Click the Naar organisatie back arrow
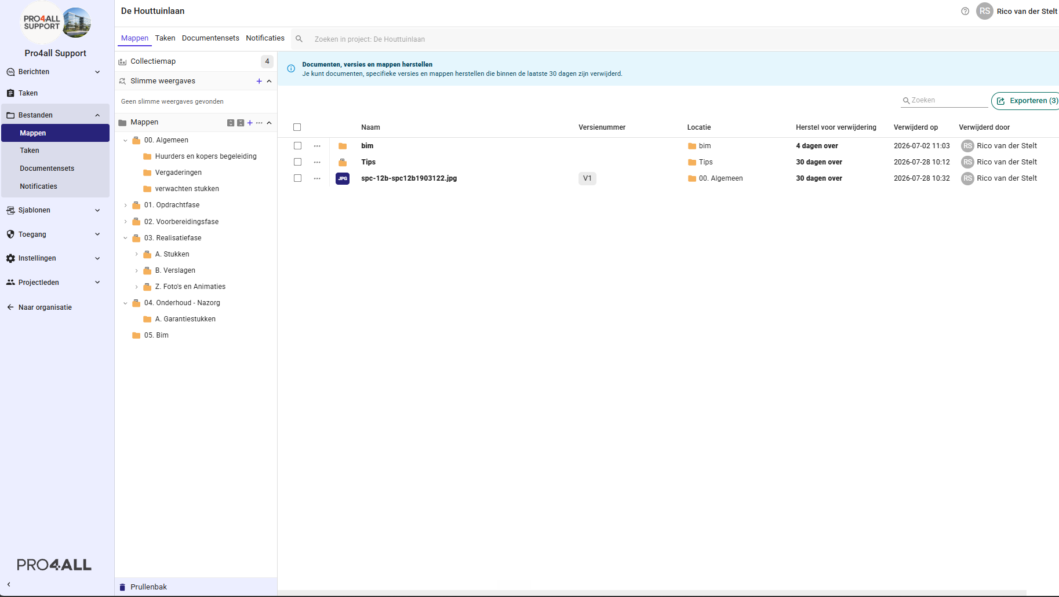1059x597 pixels. tap(10, 307)
